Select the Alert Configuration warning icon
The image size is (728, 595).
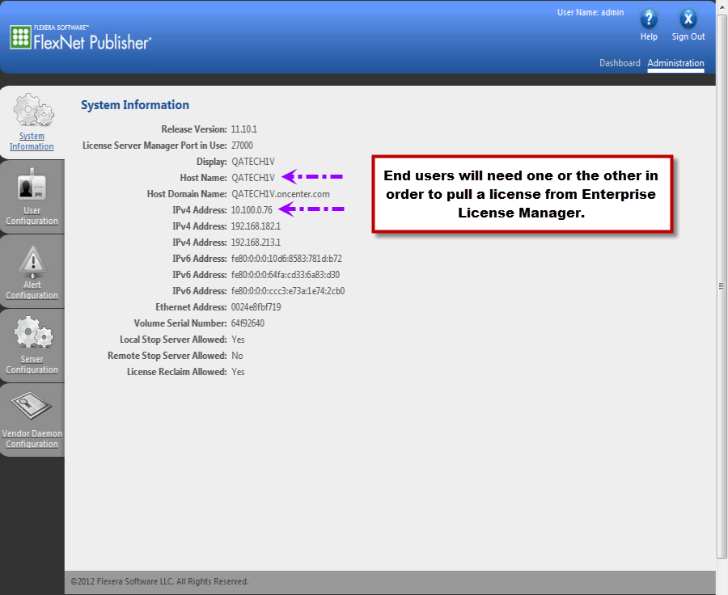pos(32,261)
